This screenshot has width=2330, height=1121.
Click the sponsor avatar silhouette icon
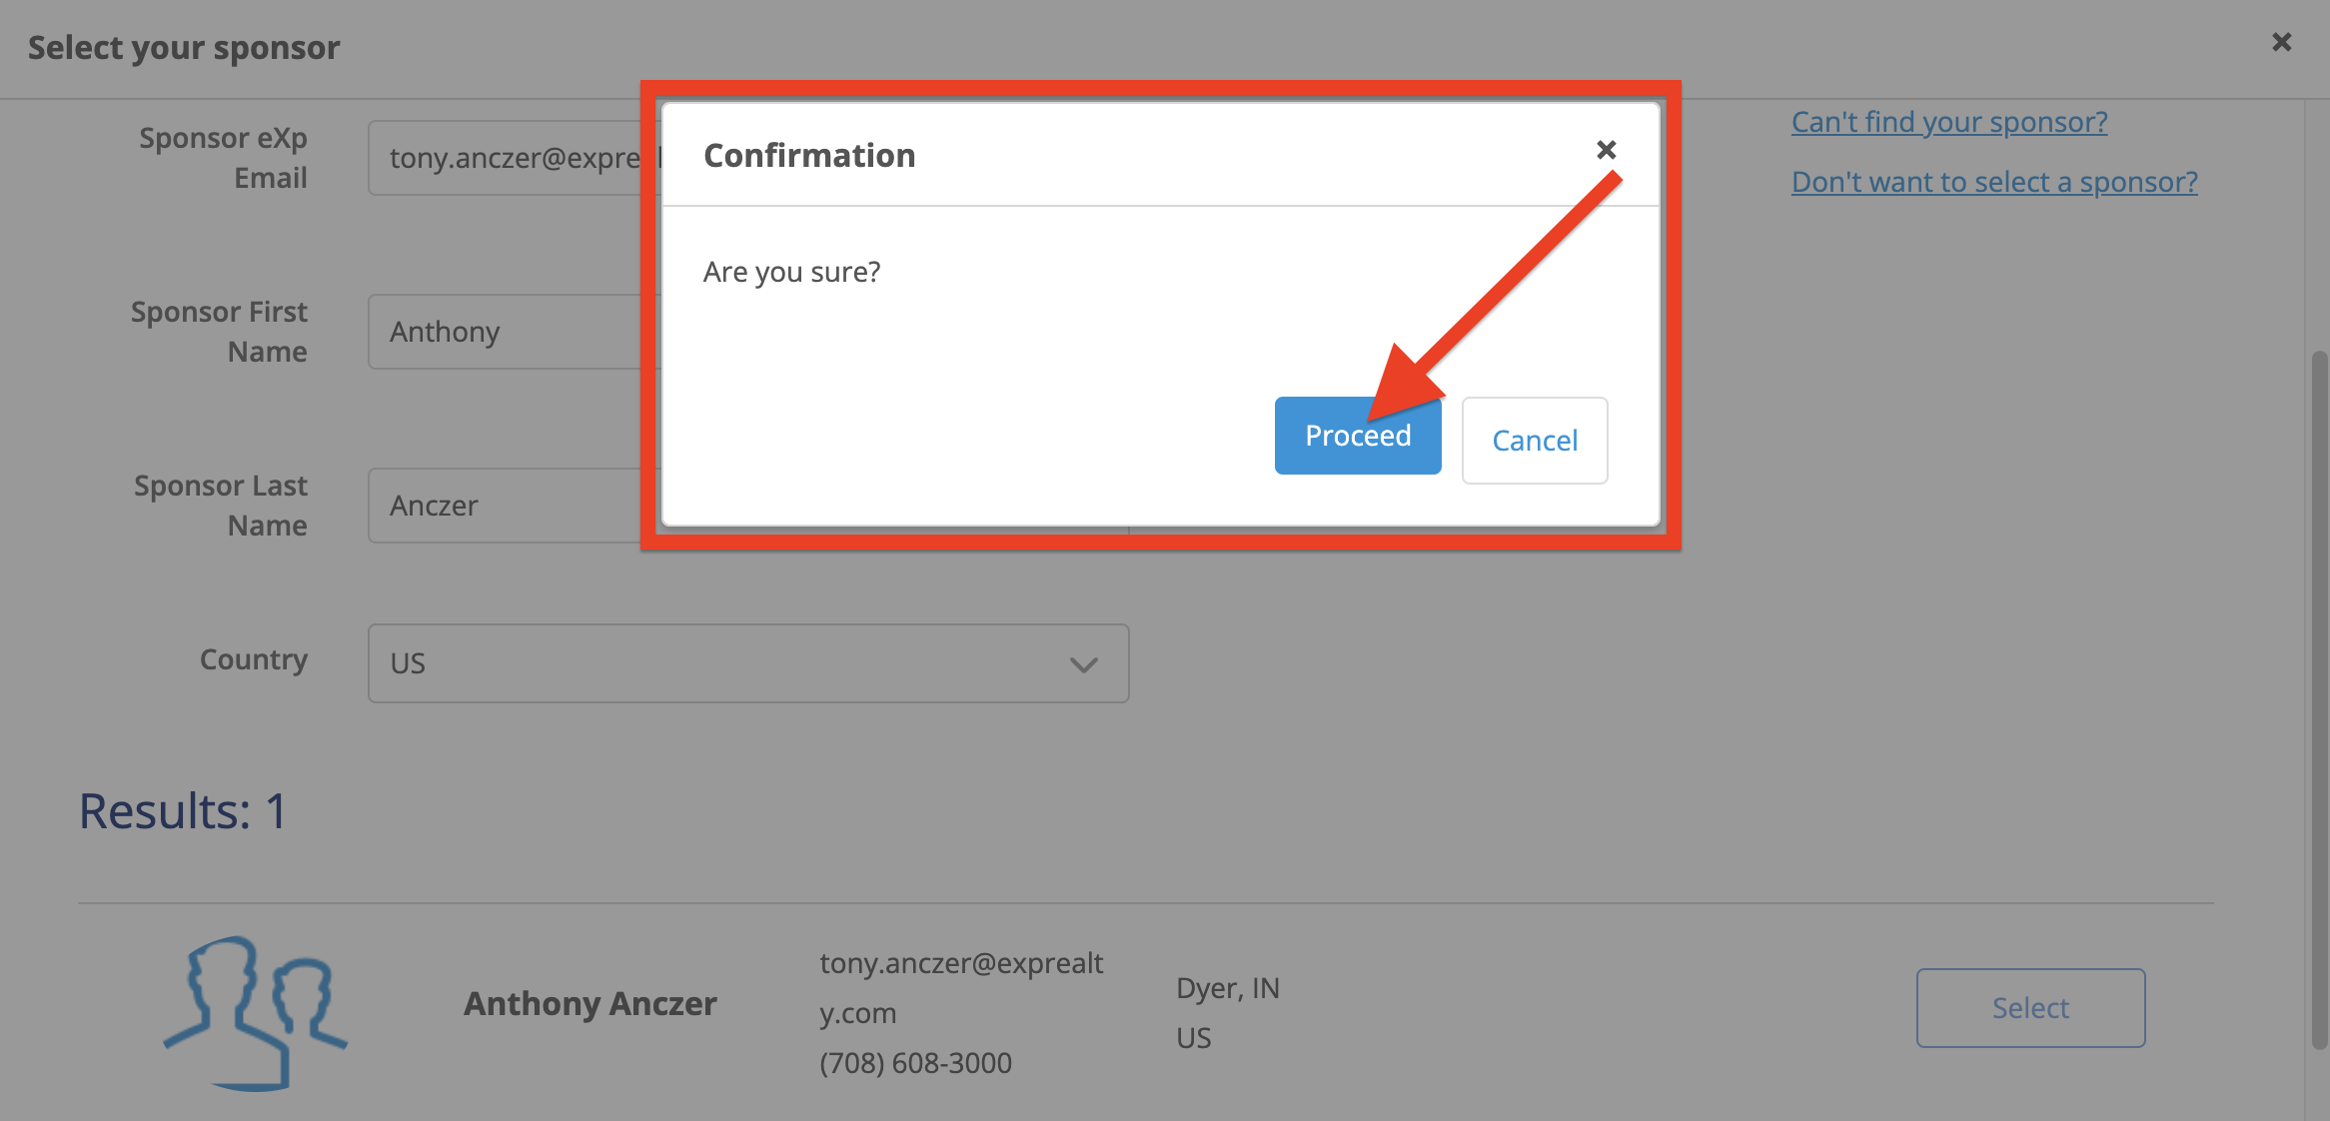pyautogui.click(x=256, y=1011)
